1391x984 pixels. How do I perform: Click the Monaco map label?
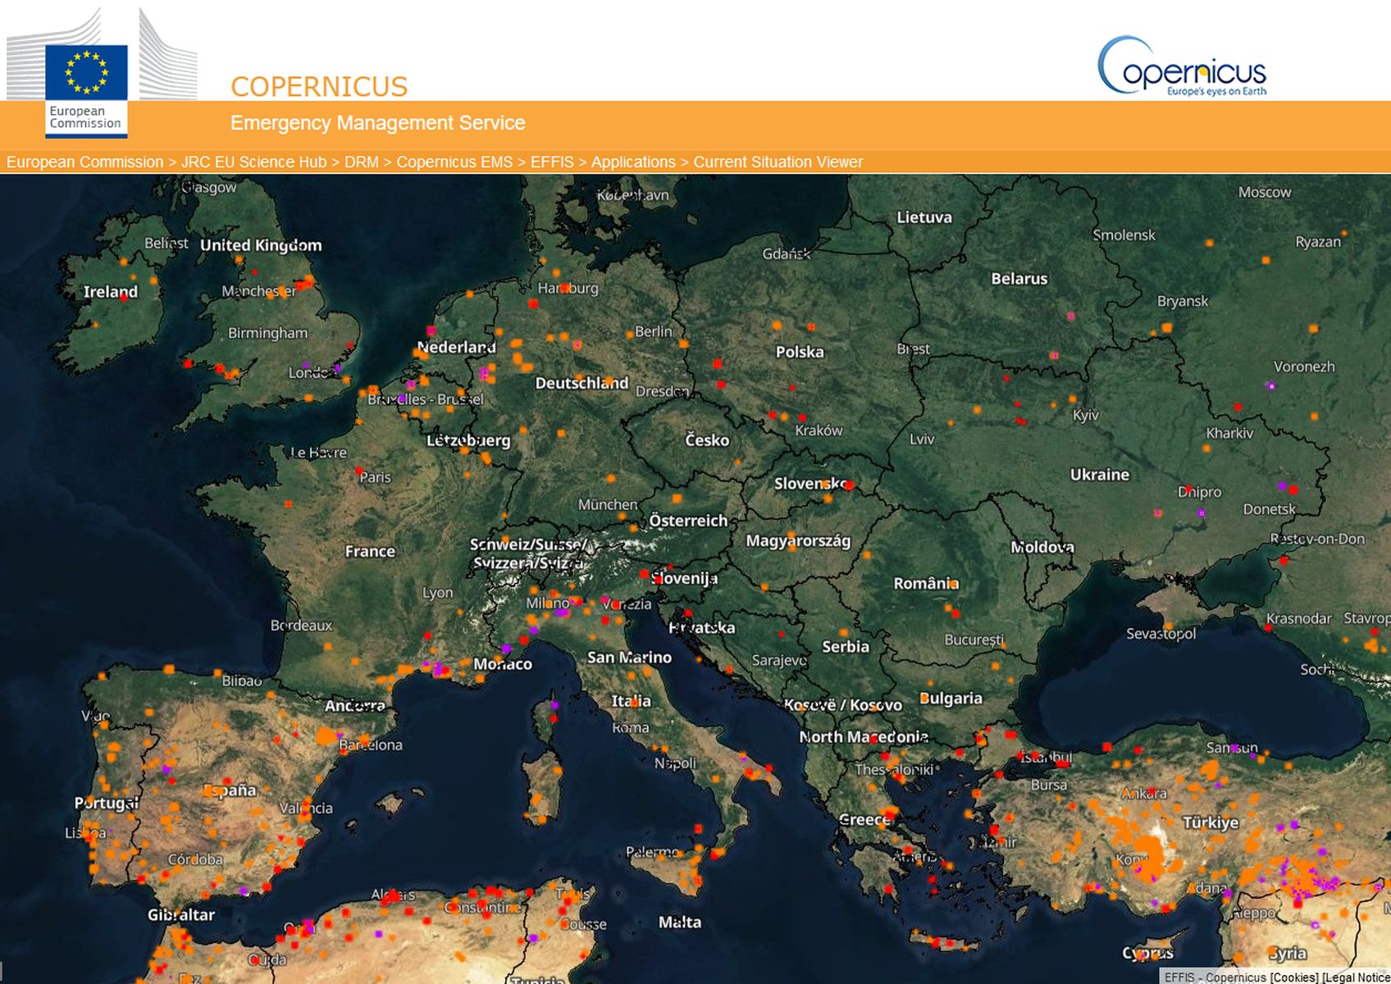pyautogui.click(x=503, y=664)
